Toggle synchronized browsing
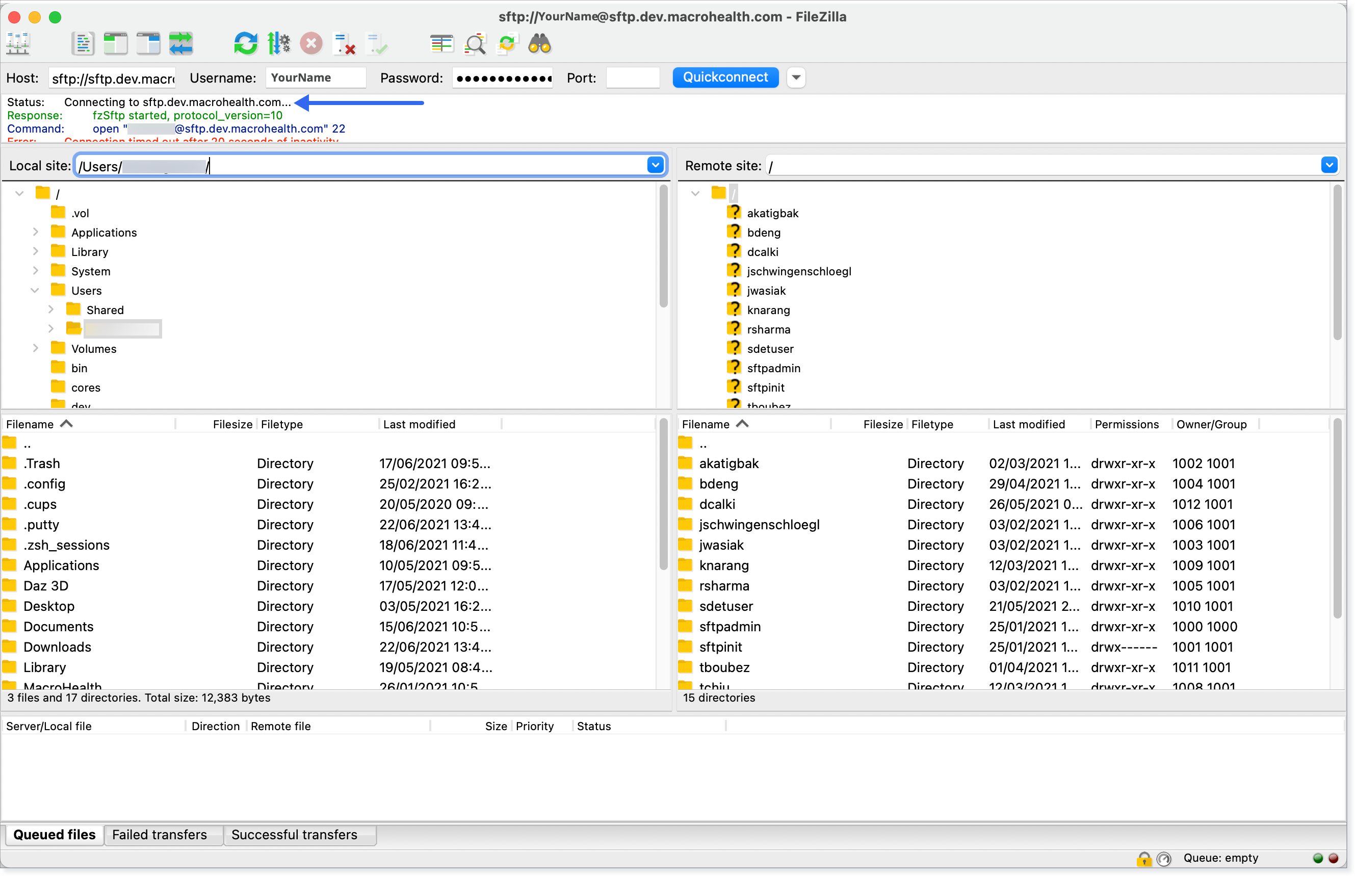Image resolution: width=1355 pixels, height=876 pixels. 507,44
